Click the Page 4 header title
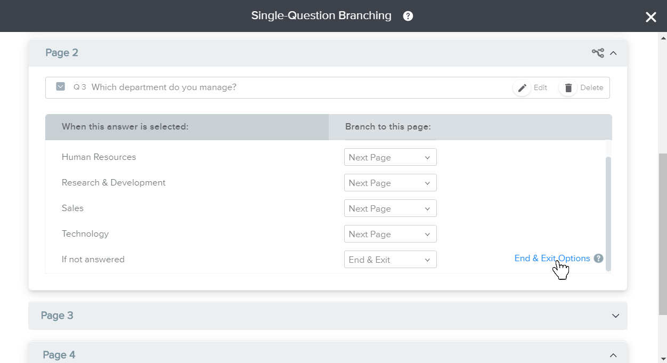The height and width of the screenshot is (363, 667). pyautogui.click(x=59, y=355)
